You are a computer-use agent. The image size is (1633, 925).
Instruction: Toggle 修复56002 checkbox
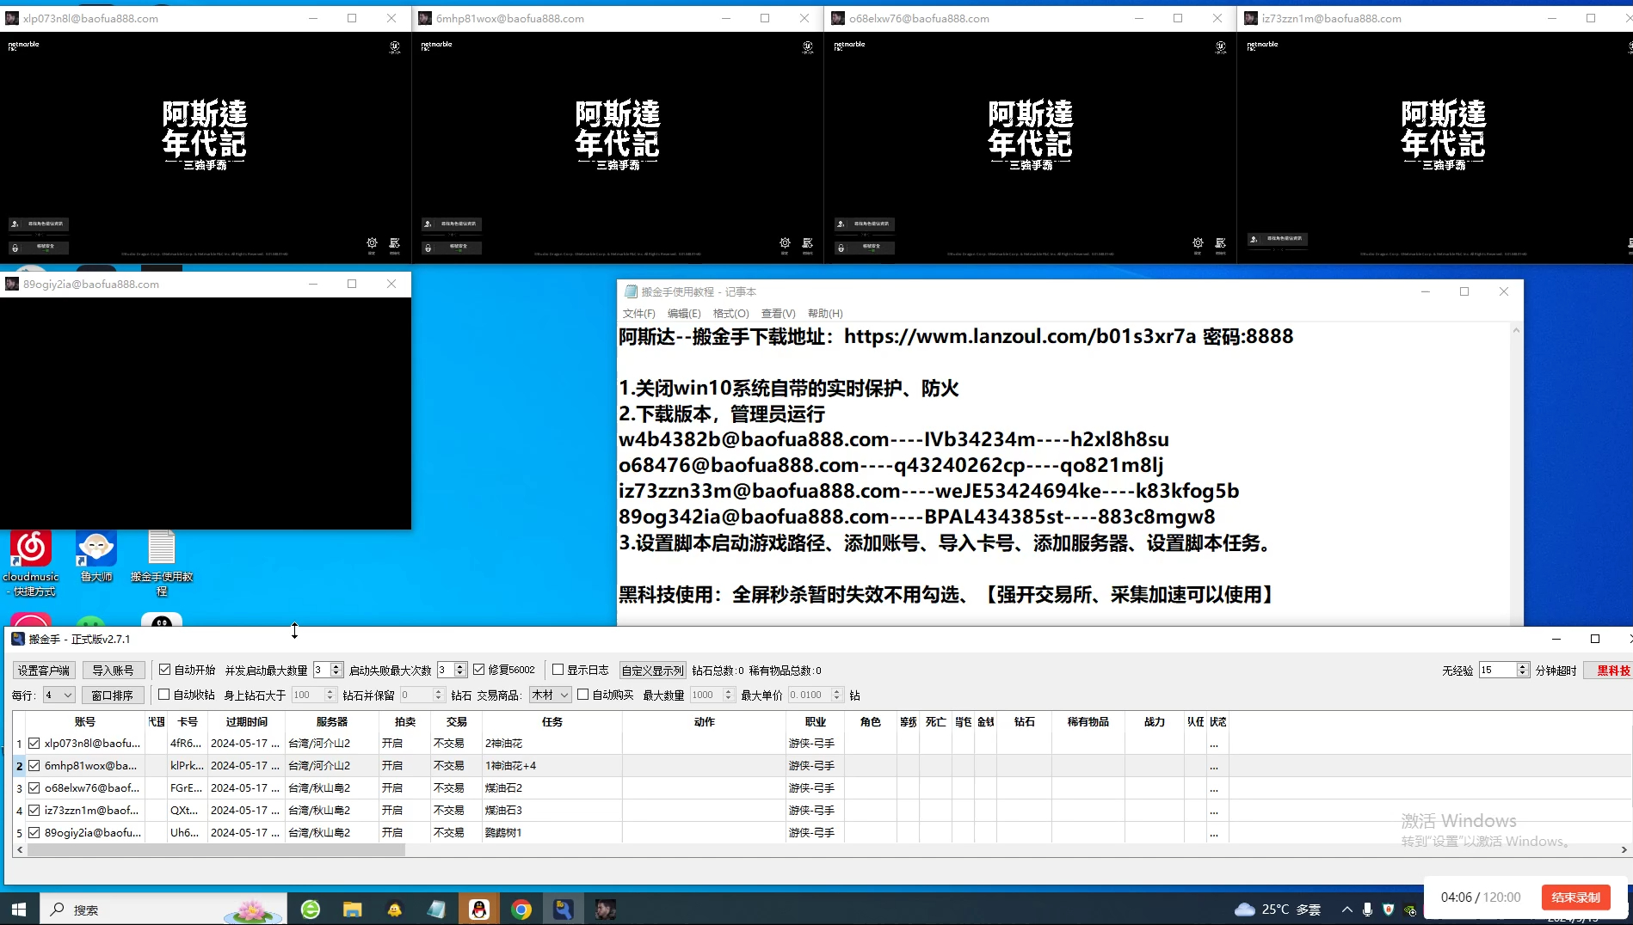click(479, 670)
